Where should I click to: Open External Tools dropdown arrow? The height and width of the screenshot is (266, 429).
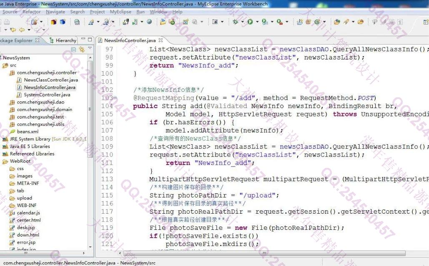tap(287, 22)
